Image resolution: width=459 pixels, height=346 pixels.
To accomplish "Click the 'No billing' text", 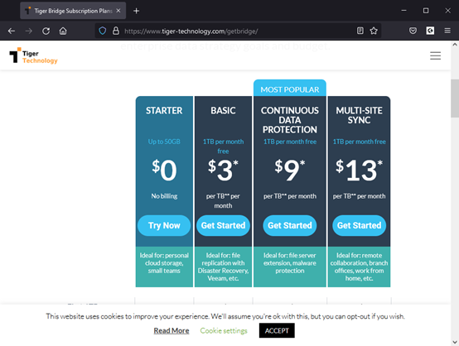I will pyautogui.click(x=164, y=196).
